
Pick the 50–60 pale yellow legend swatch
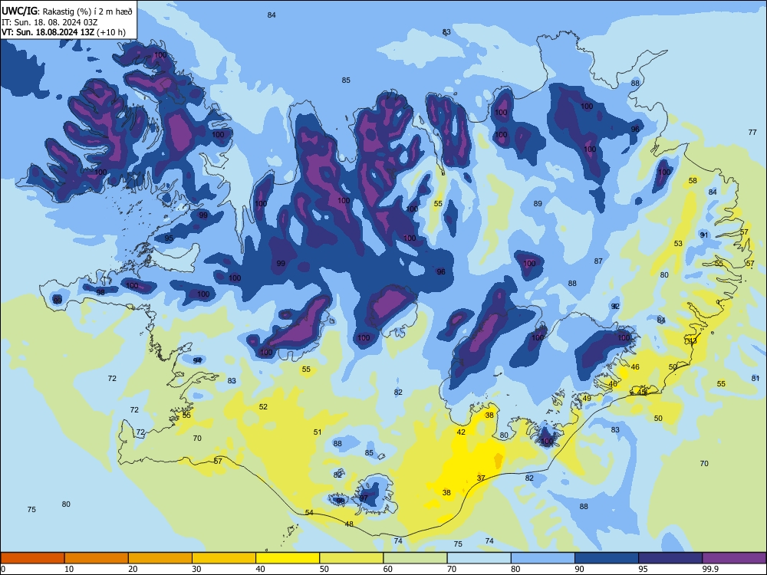(351, 558)
